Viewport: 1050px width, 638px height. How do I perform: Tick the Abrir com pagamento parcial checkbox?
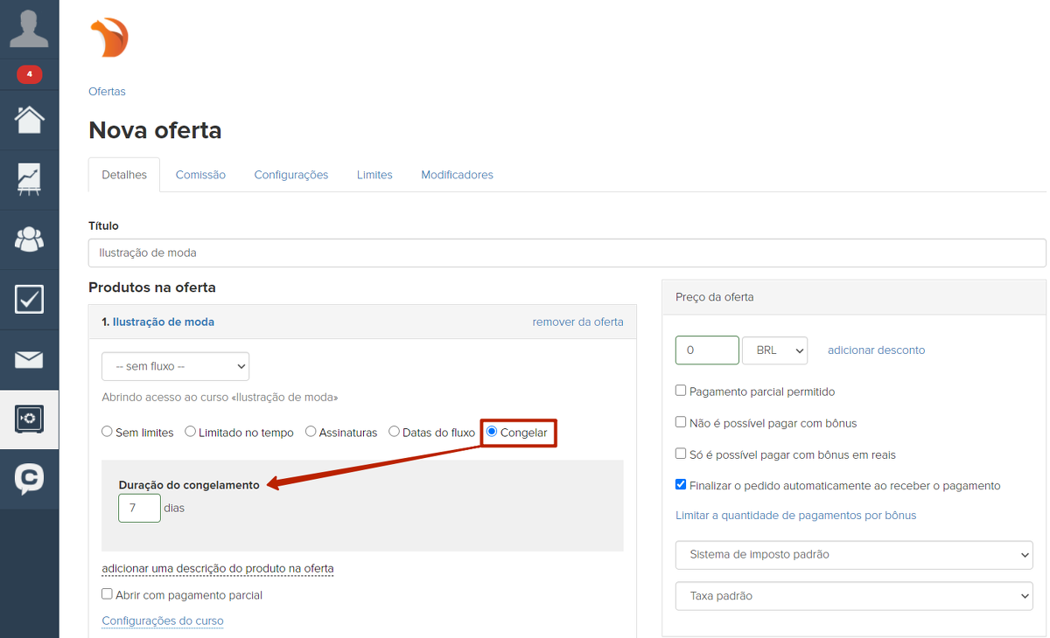click(108, 594)
